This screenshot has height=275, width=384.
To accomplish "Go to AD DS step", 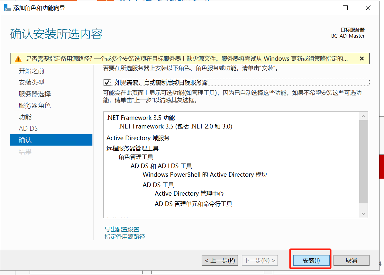I will (x=28, y=129).
